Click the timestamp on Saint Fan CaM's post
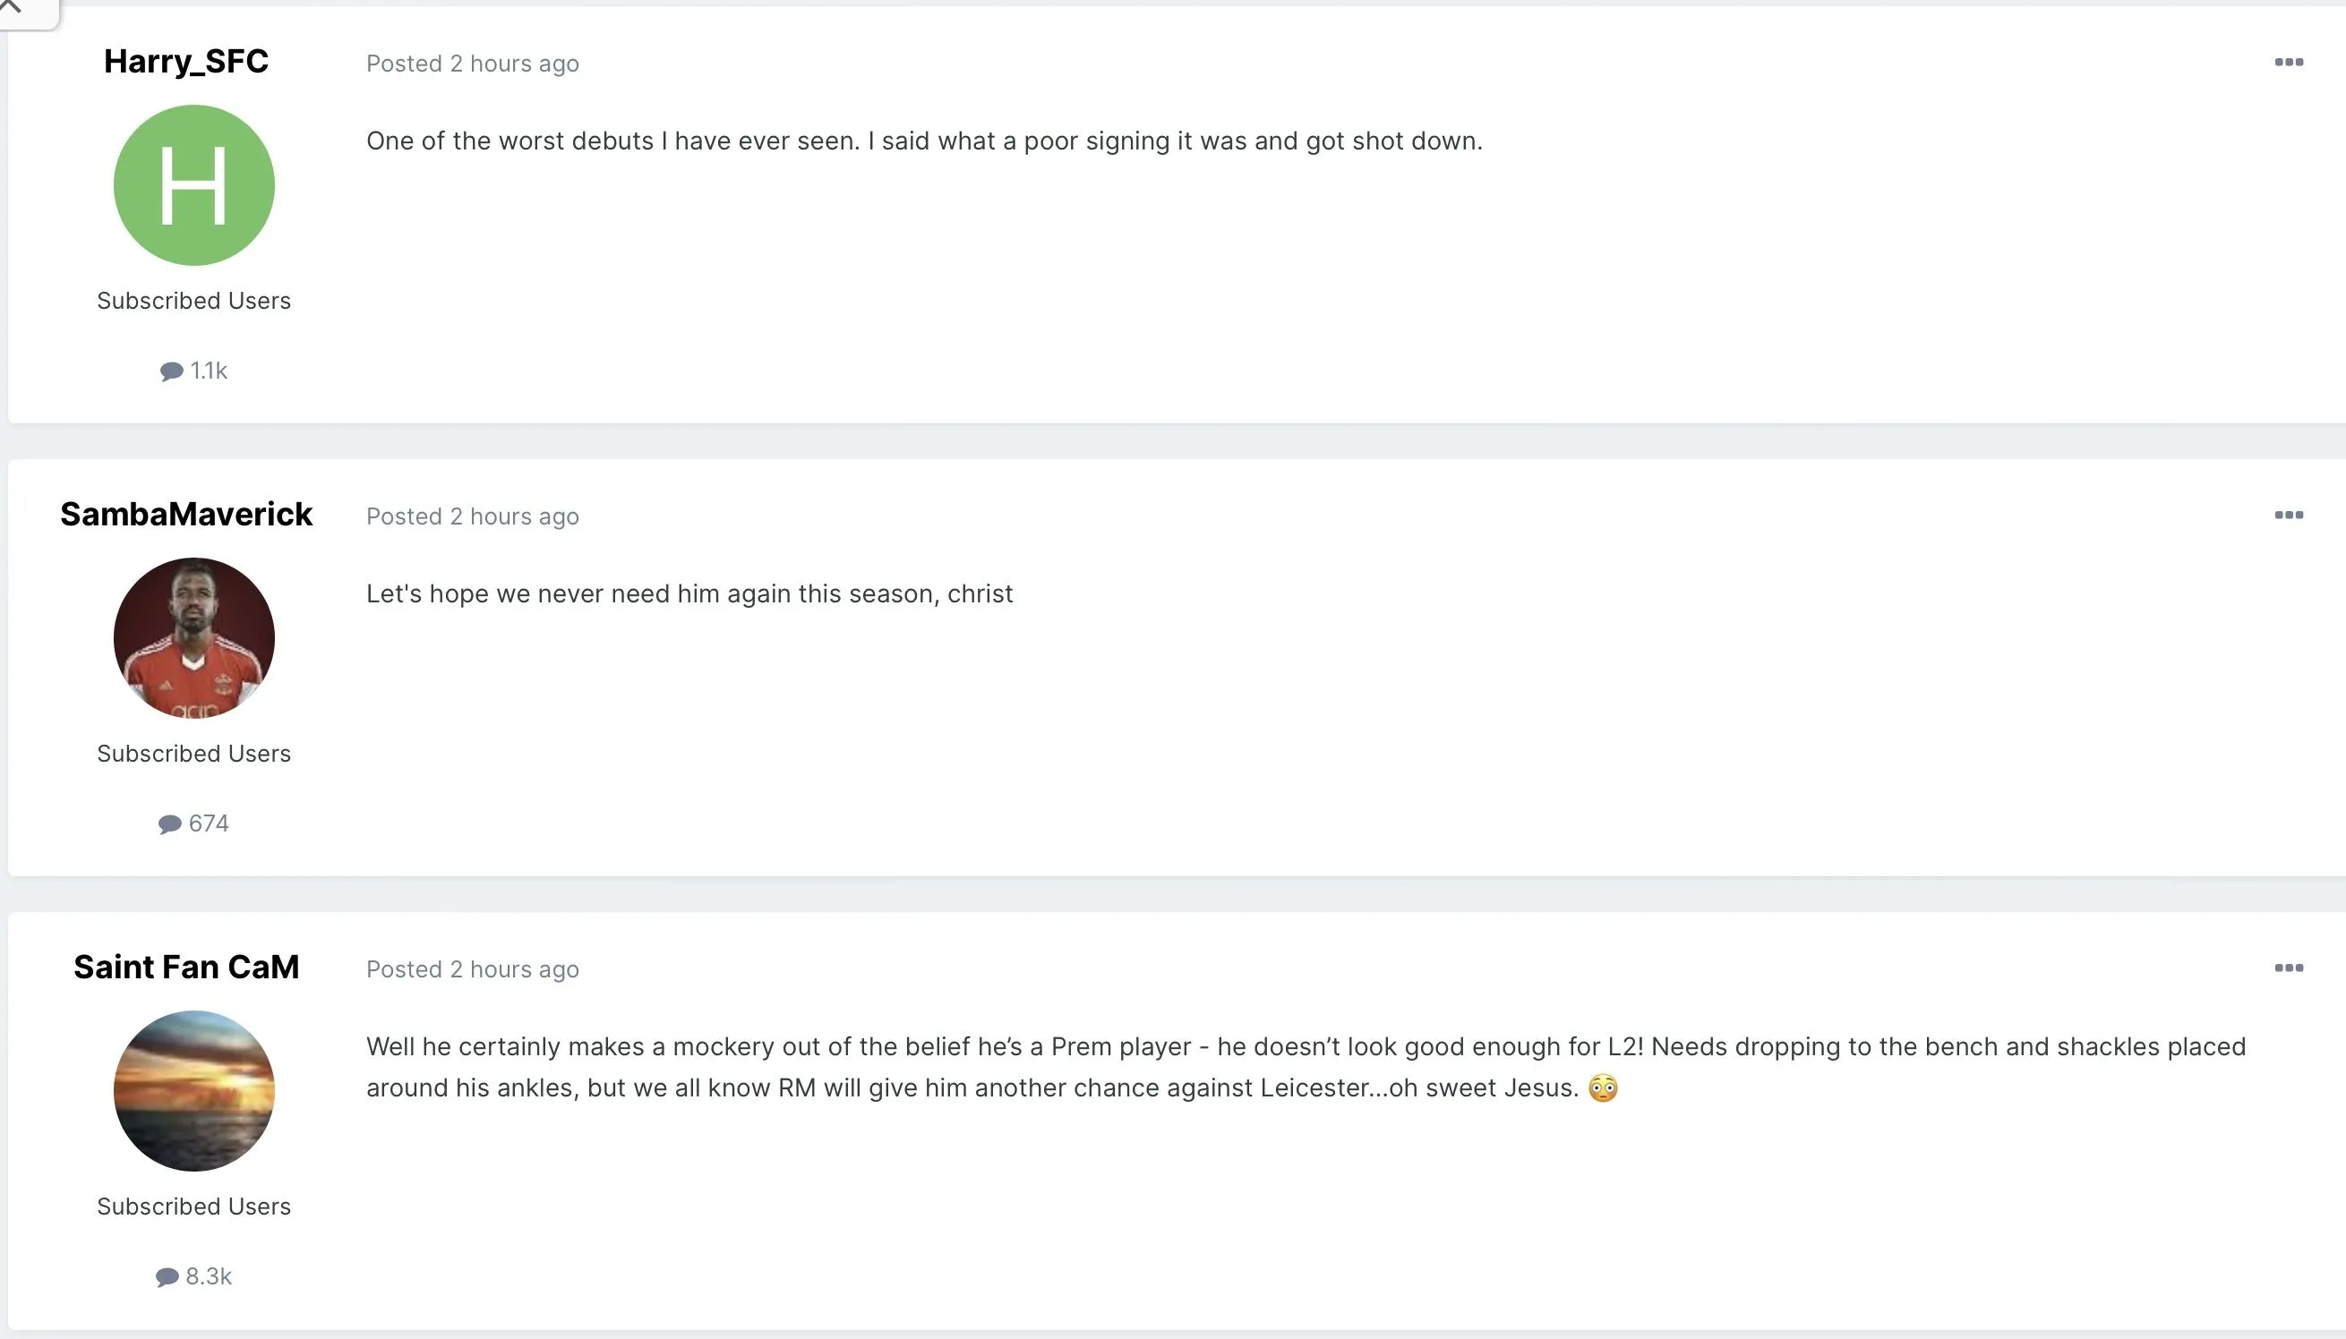The image size is (2346, 1339). (472, 969)
